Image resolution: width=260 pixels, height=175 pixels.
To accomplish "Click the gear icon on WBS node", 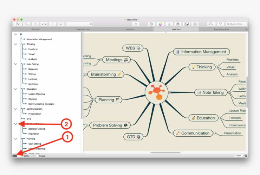I will pos(139,48).
